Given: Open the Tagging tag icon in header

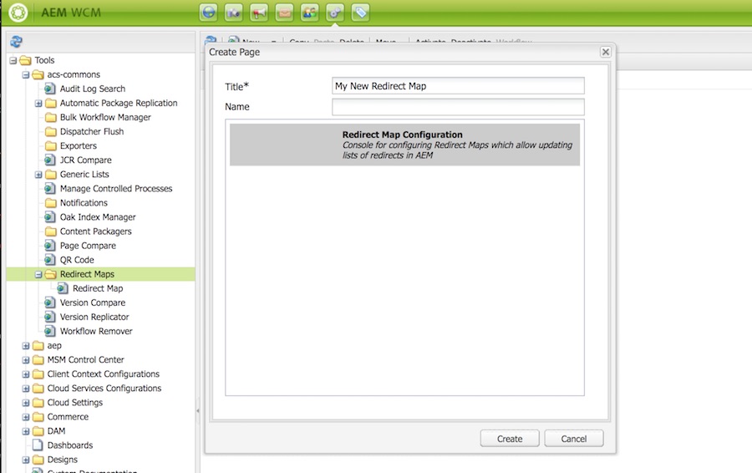Looking at the screenshot, I should click(x=360, y=13).
